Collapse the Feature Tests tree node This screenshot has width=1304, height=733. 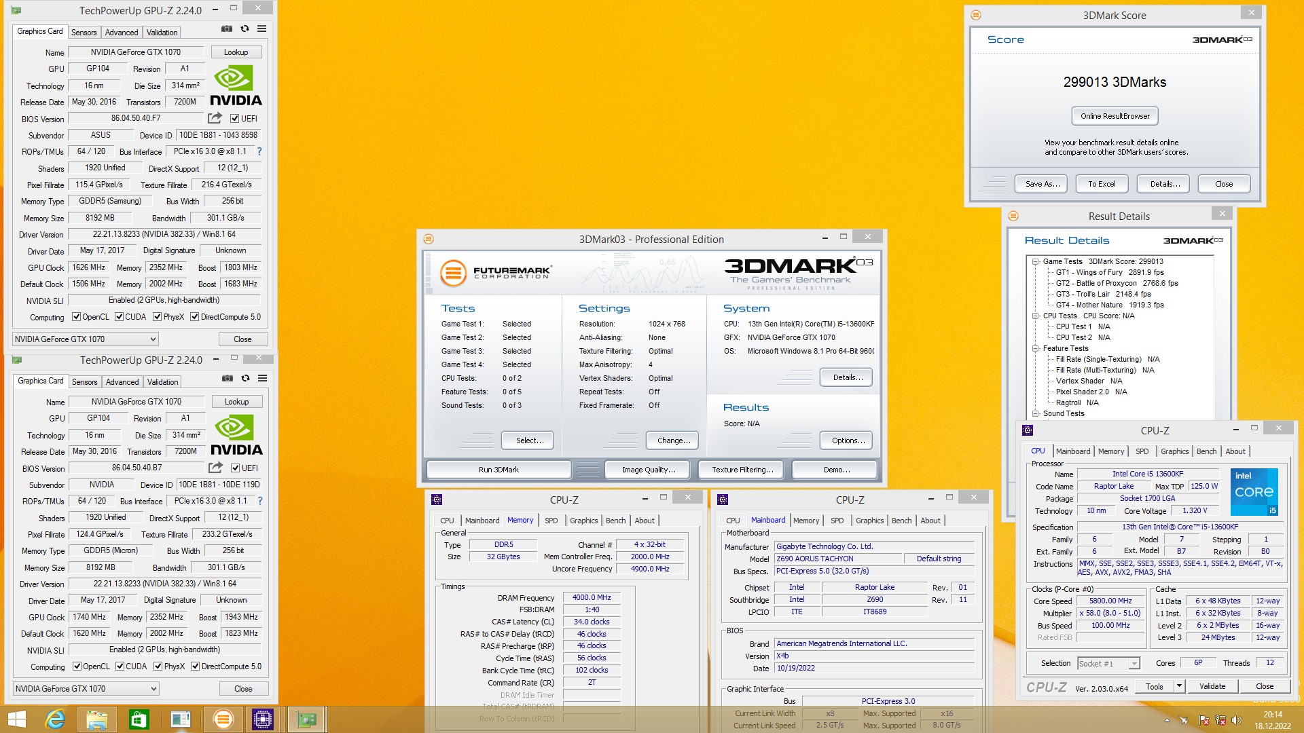(x=1036, y=348)
